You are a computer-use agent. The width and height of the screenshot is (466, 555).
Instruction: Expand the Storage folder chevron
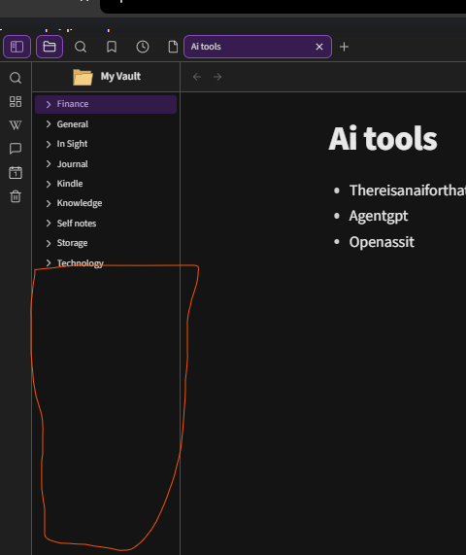coord(49,243)
